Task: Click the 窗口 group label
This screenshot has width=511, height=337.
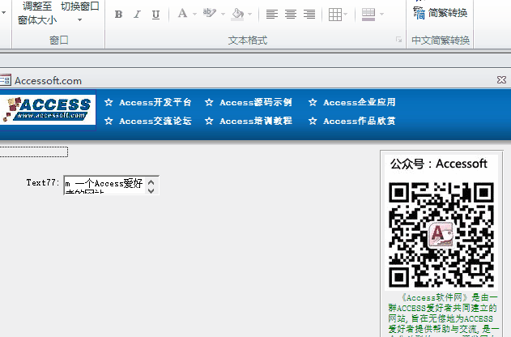Action: 58,41
